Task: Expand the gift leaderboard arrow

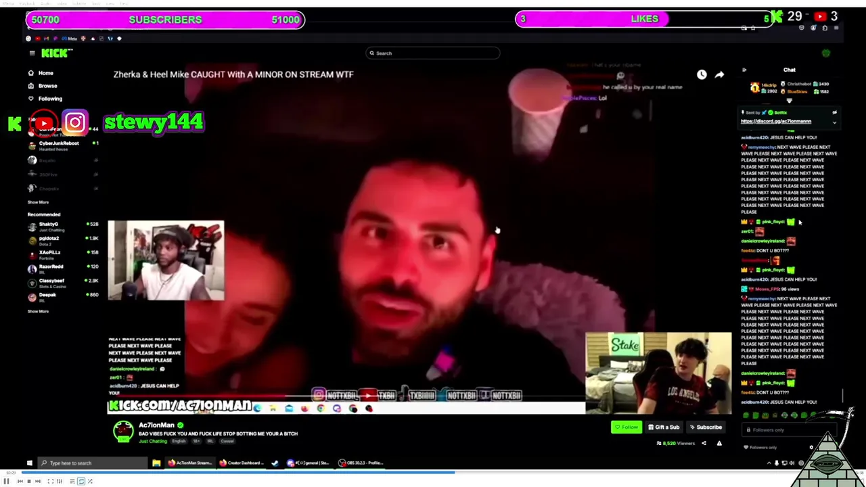Action: [789, 100]
